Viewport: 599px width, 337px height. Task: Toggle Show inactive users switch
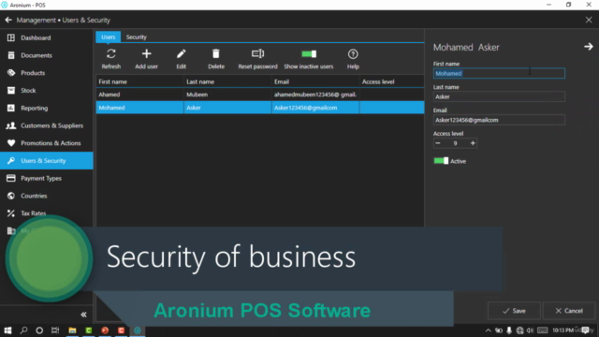click(309, 54)
